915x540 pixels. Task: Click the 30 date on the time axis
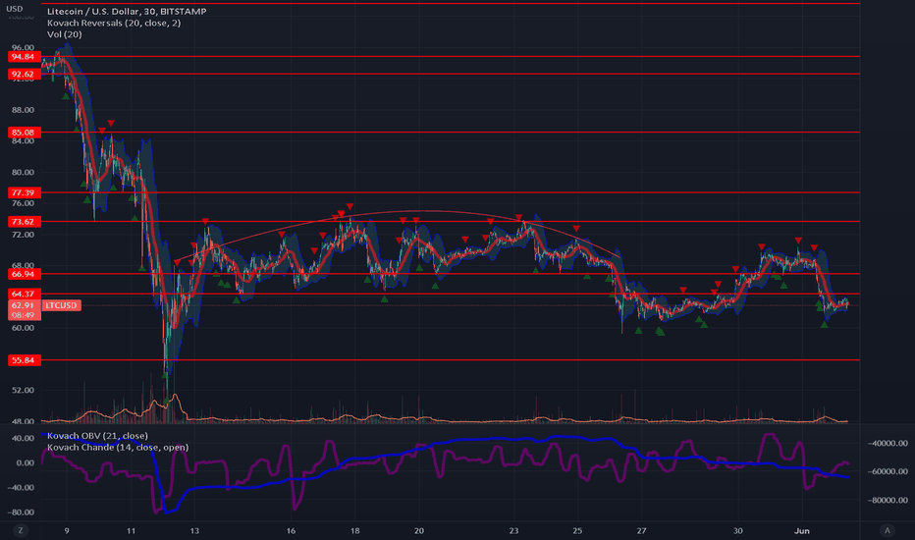[737, 530]
